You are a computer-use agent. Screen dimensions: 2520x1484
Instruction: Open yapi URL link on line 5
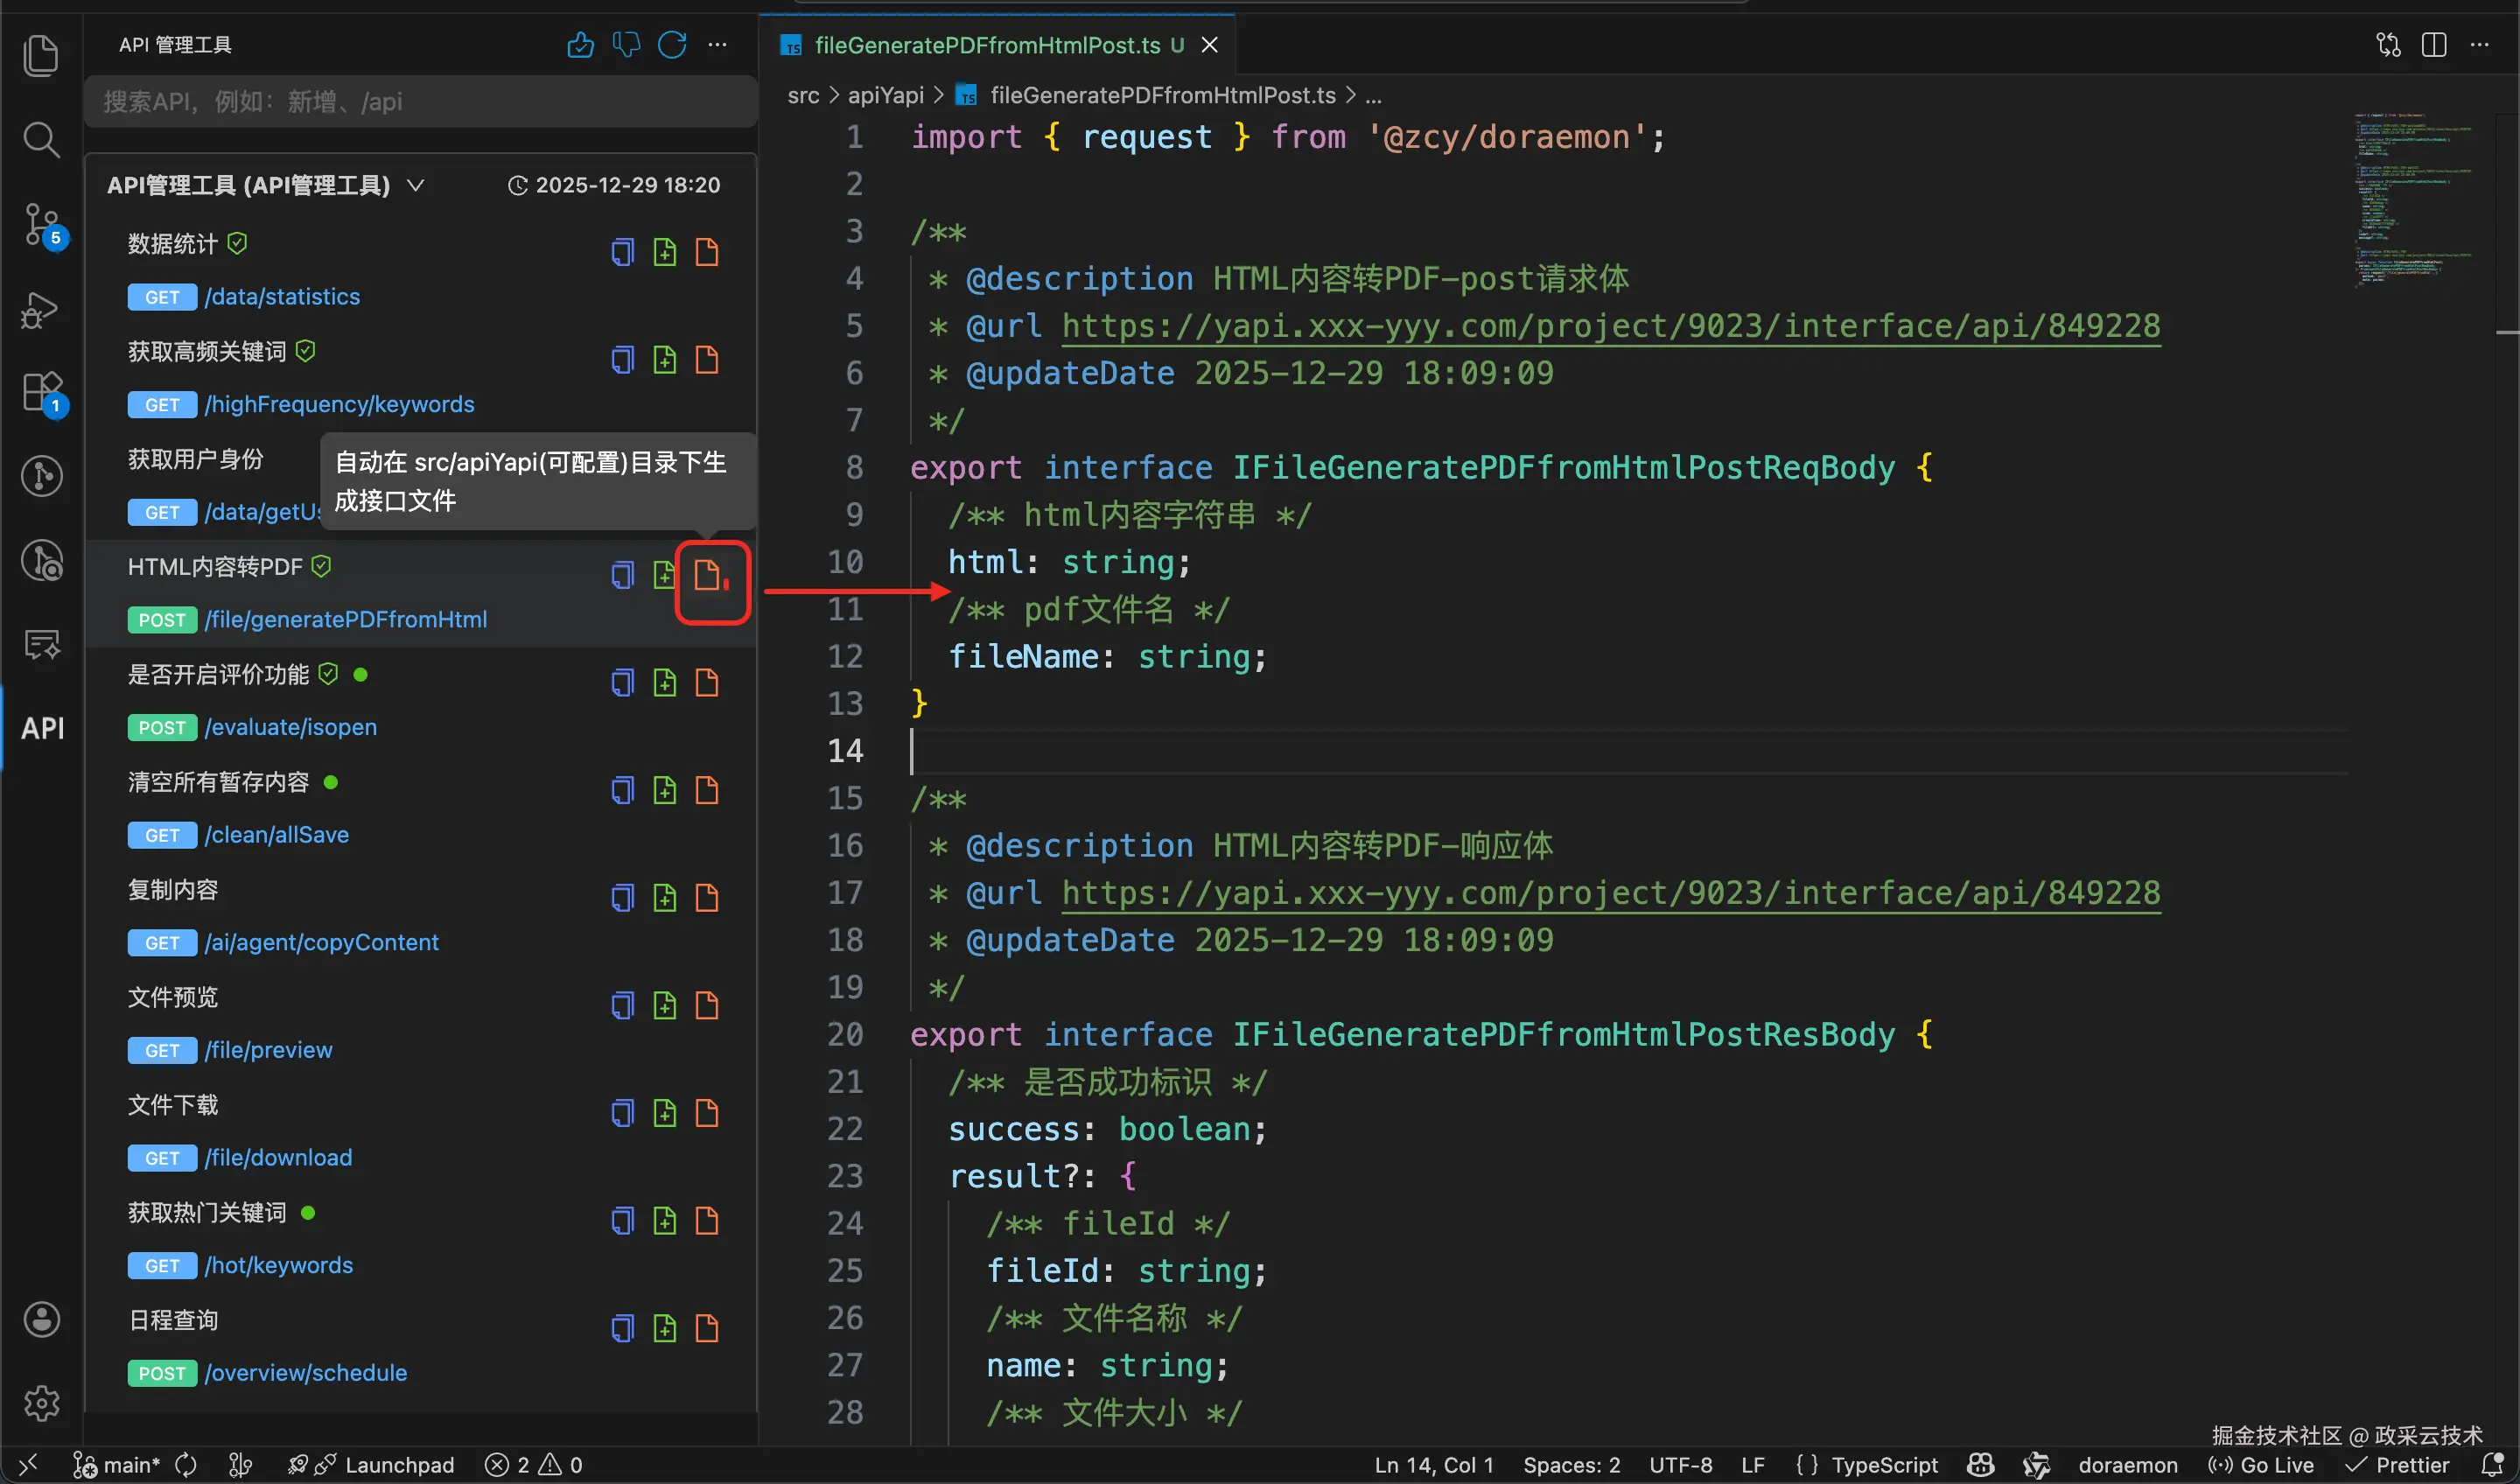[x=1610, y=326]
